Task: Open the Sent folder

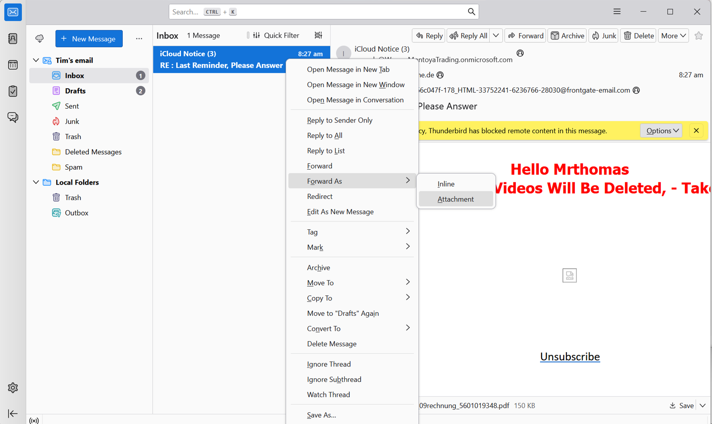Action: pos(89,106)
